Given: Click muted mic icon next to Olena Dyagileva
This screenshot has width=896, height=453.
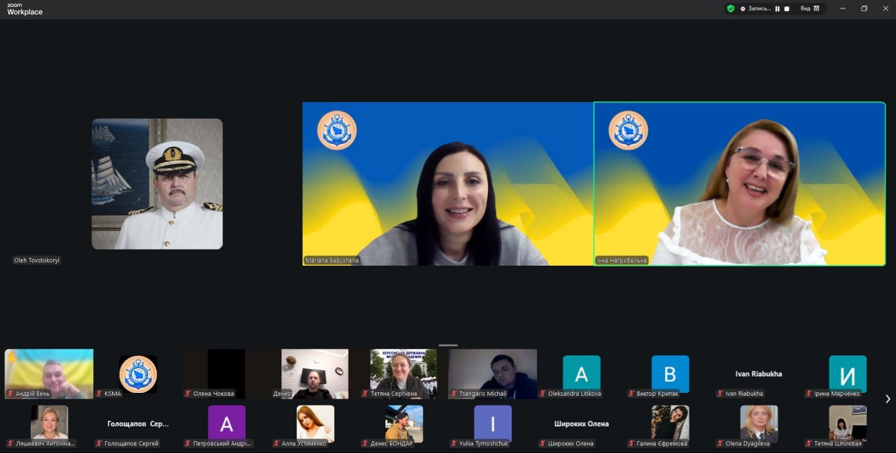Looking at the screenshot, I should [x=721, y=443].
